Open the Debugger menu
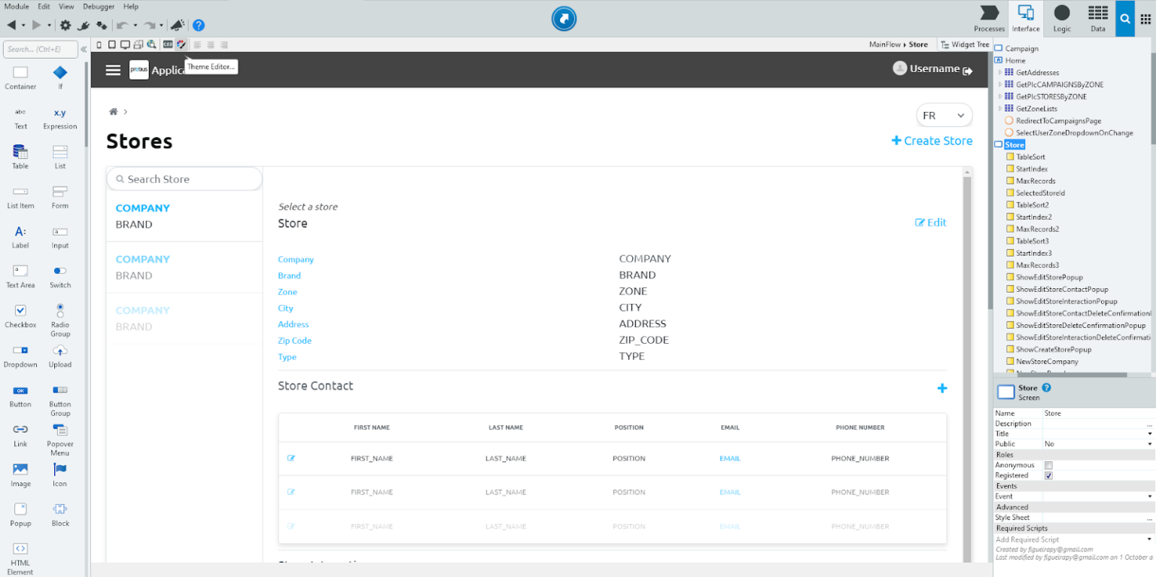This screenshot has width=1156, height=577. (99, 6)
